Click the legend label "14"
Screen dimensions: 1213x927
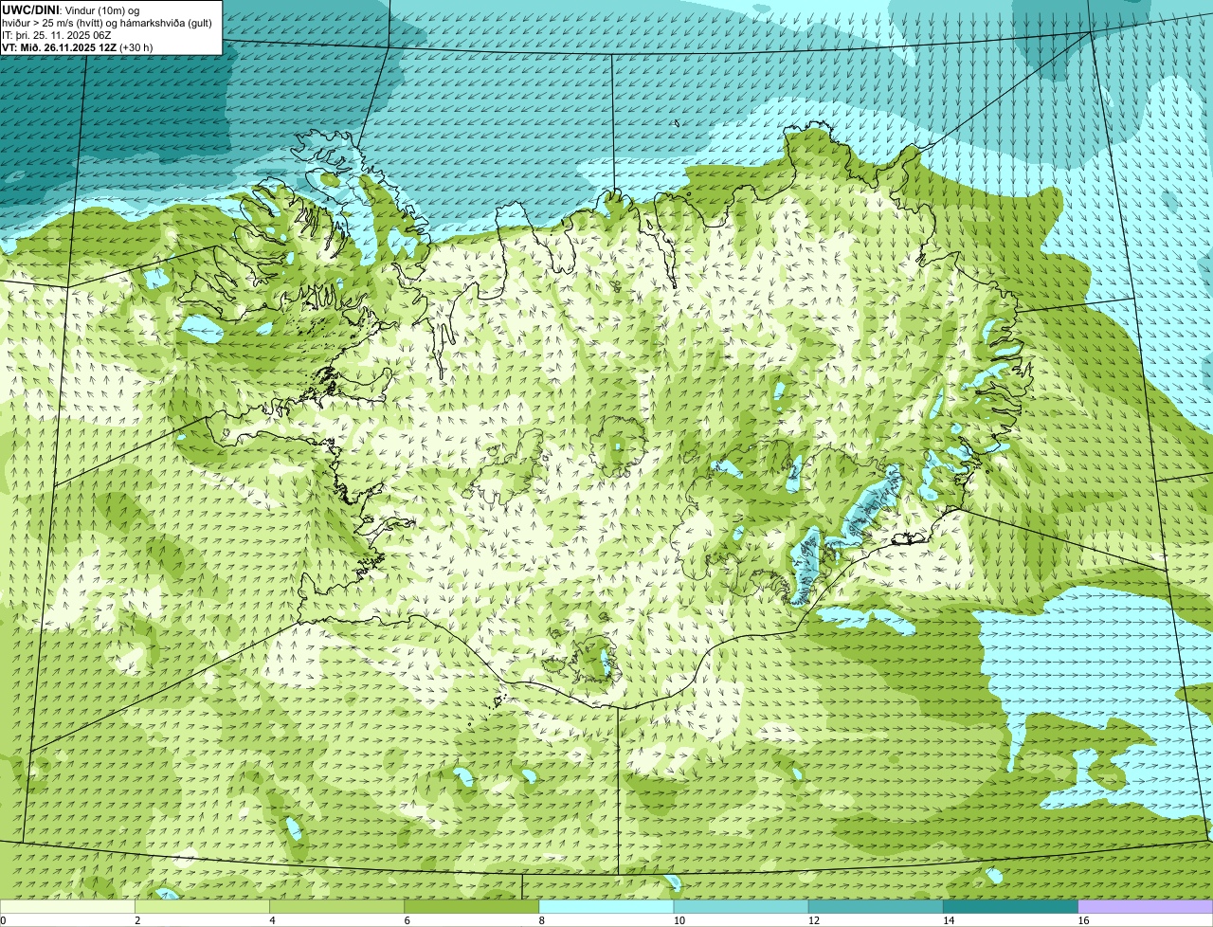949,920
